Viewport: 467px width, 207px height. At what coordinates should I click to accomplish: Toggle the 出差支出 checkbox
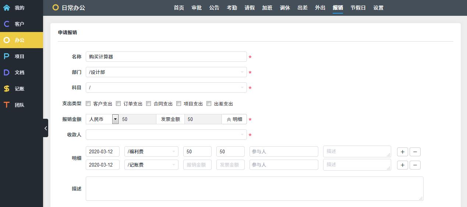tap(209, 104)
